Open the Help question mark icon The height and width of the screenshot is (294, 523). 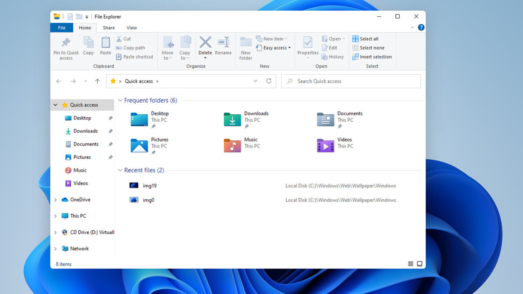[421, 27]
